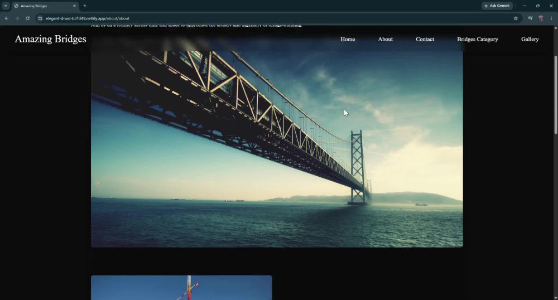
Task: Close the Amazing Bridges tab
Action: 74,6
